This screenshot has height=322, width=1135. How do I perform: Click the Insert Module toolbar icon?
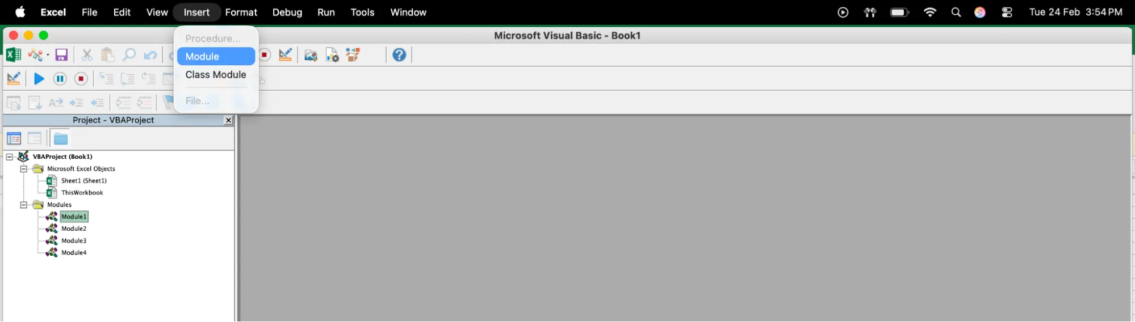tap(35, 55)
